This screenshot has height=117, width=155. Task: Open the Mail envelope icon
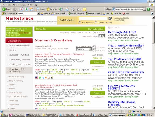[67, 9]
